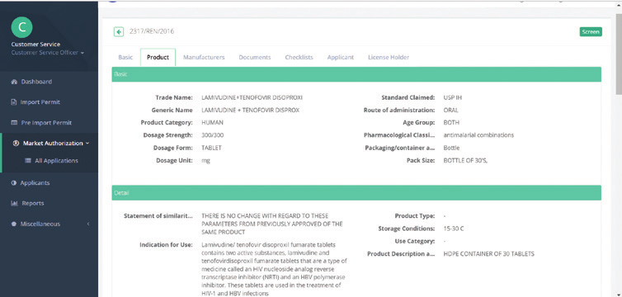Viewport: 622px width, 297px height.
Task: Click the Import Permit document icon
Action: (x=14, y=102)
